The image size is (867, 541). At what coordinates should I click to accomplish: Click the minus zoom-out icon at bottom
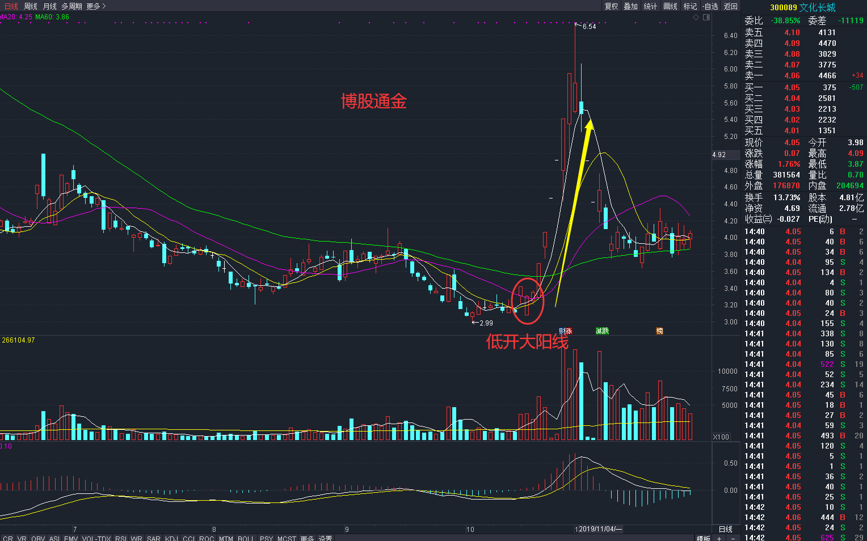[x=733, y=538]
